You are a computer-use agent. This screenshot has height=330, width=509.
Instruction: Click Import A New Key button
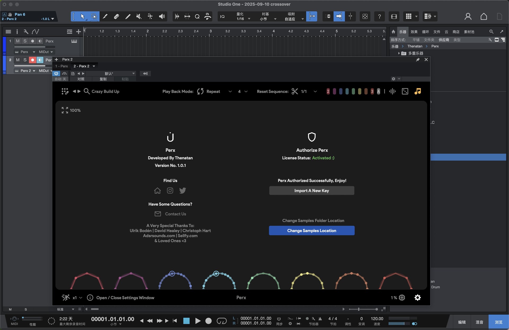point(312,191)
